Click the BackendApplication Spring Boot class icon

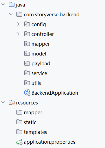coord(27,92)
